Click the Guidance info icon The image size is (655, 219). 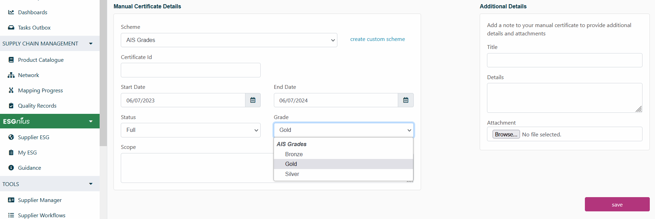tap(11, 168)
